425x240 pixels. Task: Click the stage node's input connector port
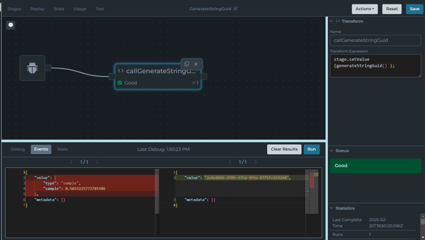tap(112, 77)
